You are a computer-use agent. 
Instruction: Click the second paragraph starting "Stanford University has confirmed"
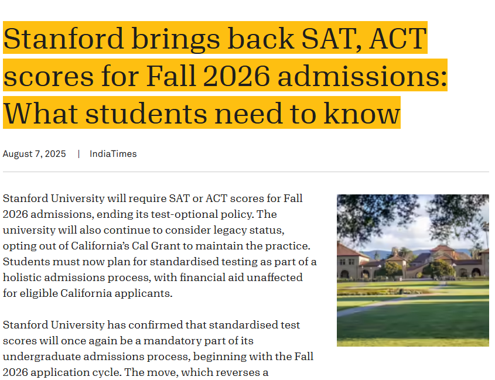[x=158, y=348]
